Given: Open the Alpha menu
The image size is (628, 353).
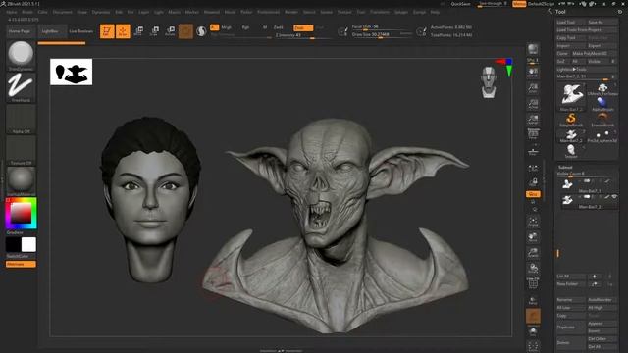Looking at the screenshot, I should (x=12, y=13).
